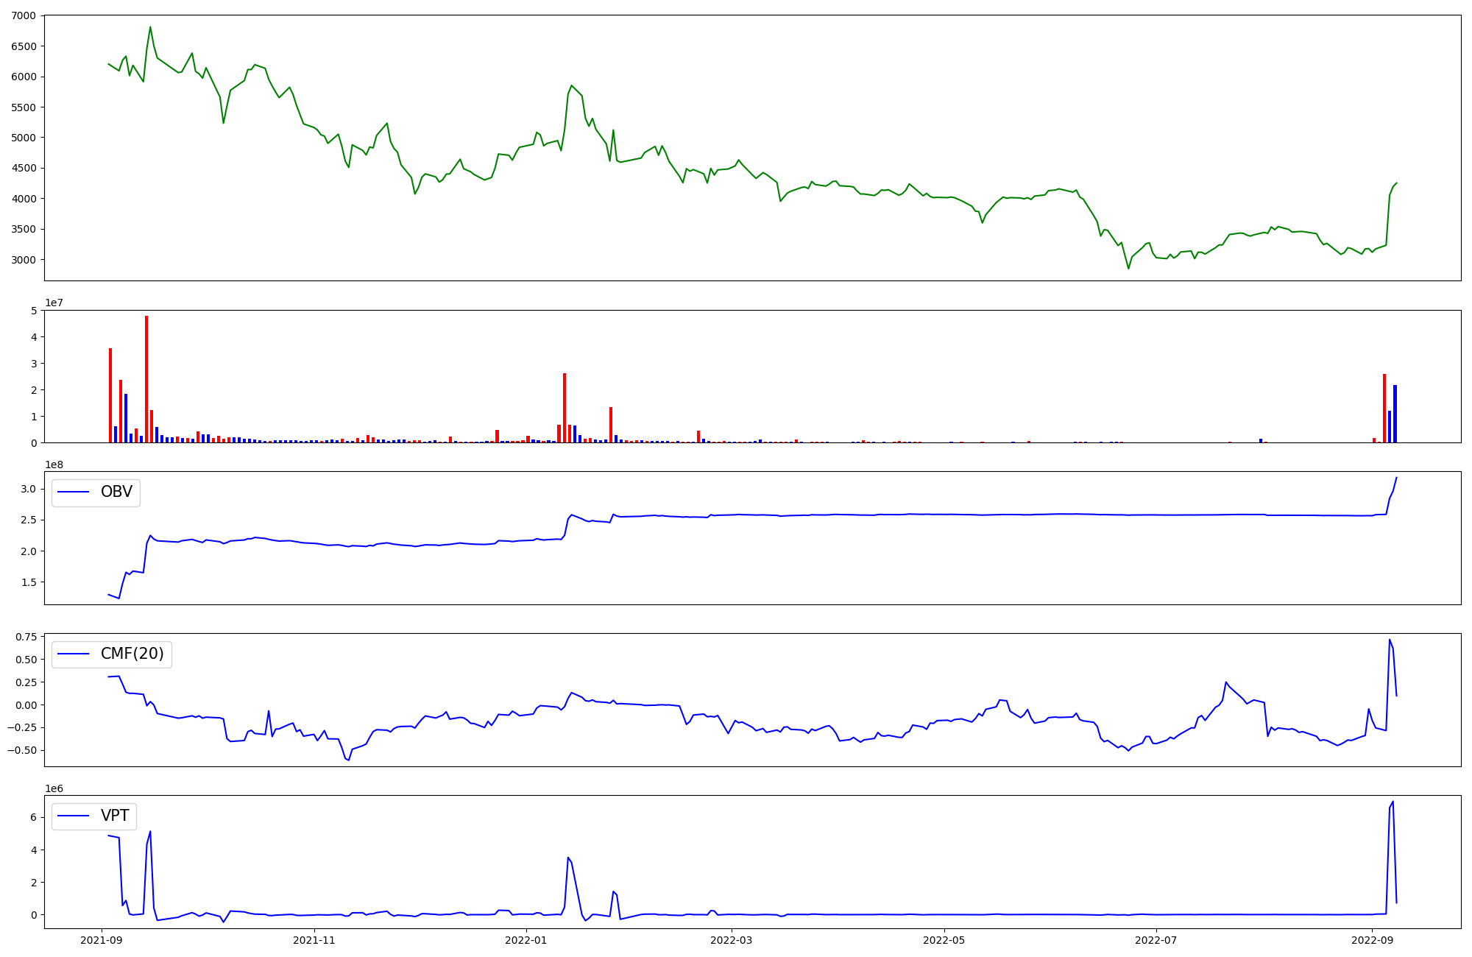1472x957 pixels.
Task: Click the highest peak of green price line
Action: point(150,27)
